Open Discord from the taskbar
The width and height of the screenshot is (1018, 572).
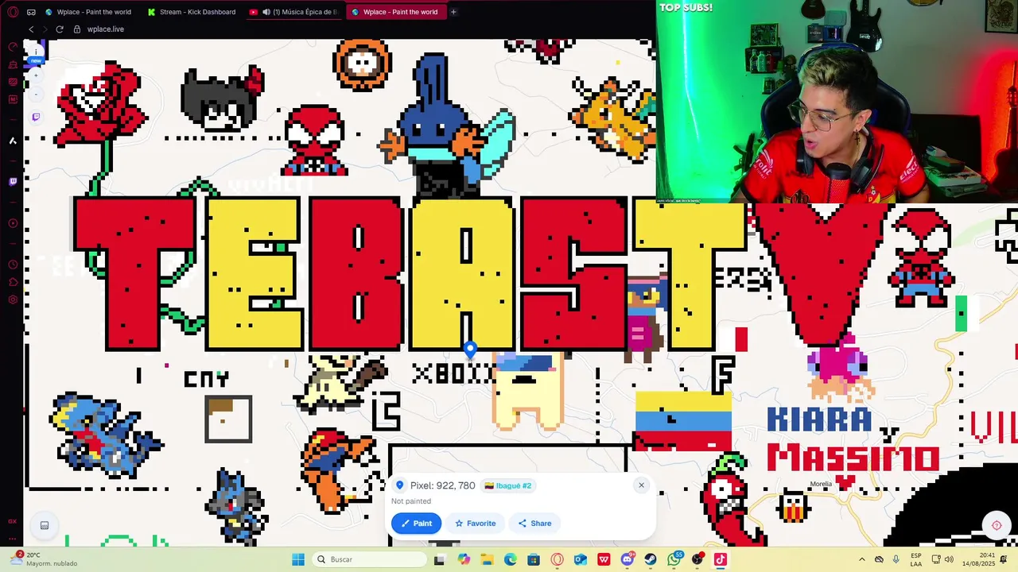click(x=628, y=559)
